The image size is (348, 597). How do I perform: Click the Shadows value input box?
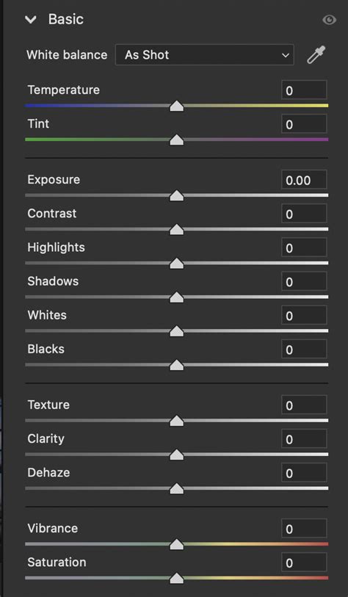coord(304,281)
